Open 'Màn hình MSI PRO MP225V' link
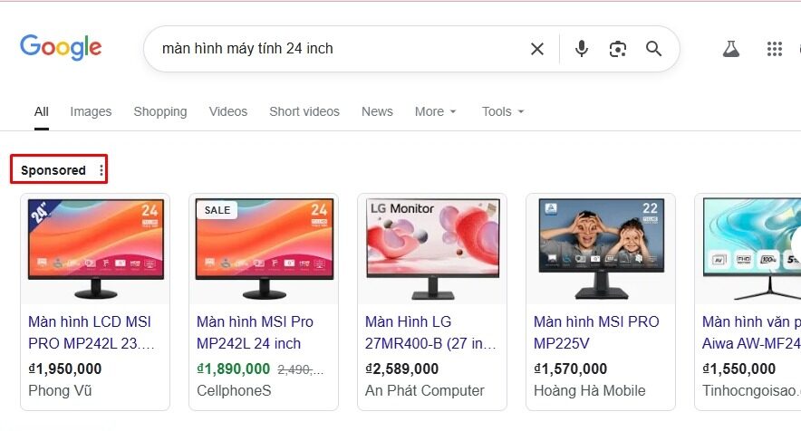 click(x=596, y=332)
